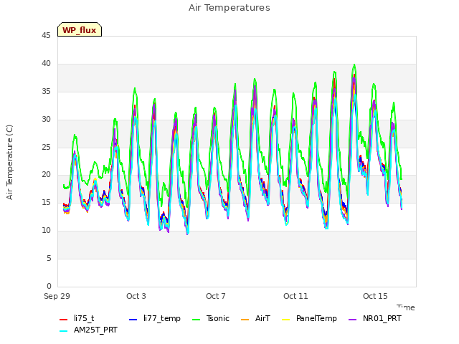Click the Time x-axis label

406,307
